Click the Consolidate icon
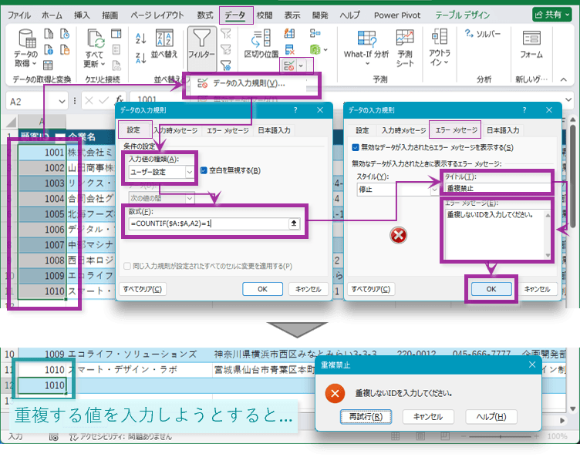Viewport: 580px width, 457px height. click(x=315, y=34)
